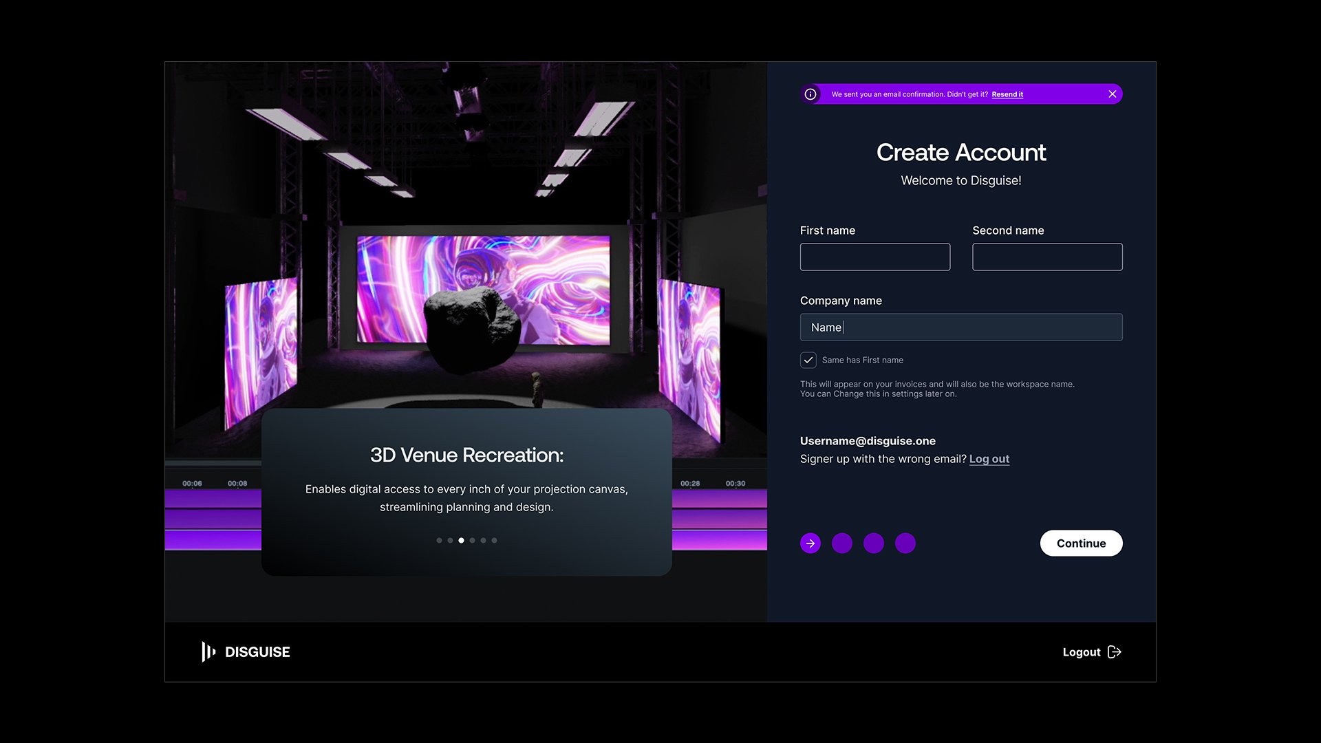Click into the Company name field
This screenshot has height=743, width=1321.
961,327
